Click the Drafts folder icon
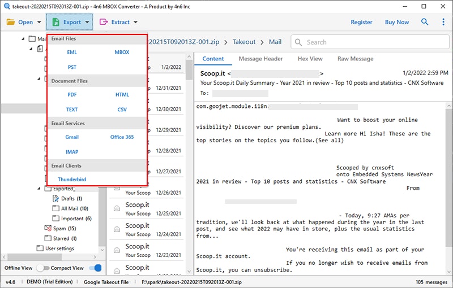The width and height of the screenshot is (453, 288). pyautogui.click(x=55, y=198)
